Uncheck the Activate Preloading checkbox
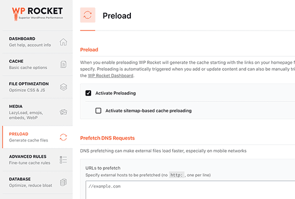Screen dimensions: 295x199 (88, 93)
